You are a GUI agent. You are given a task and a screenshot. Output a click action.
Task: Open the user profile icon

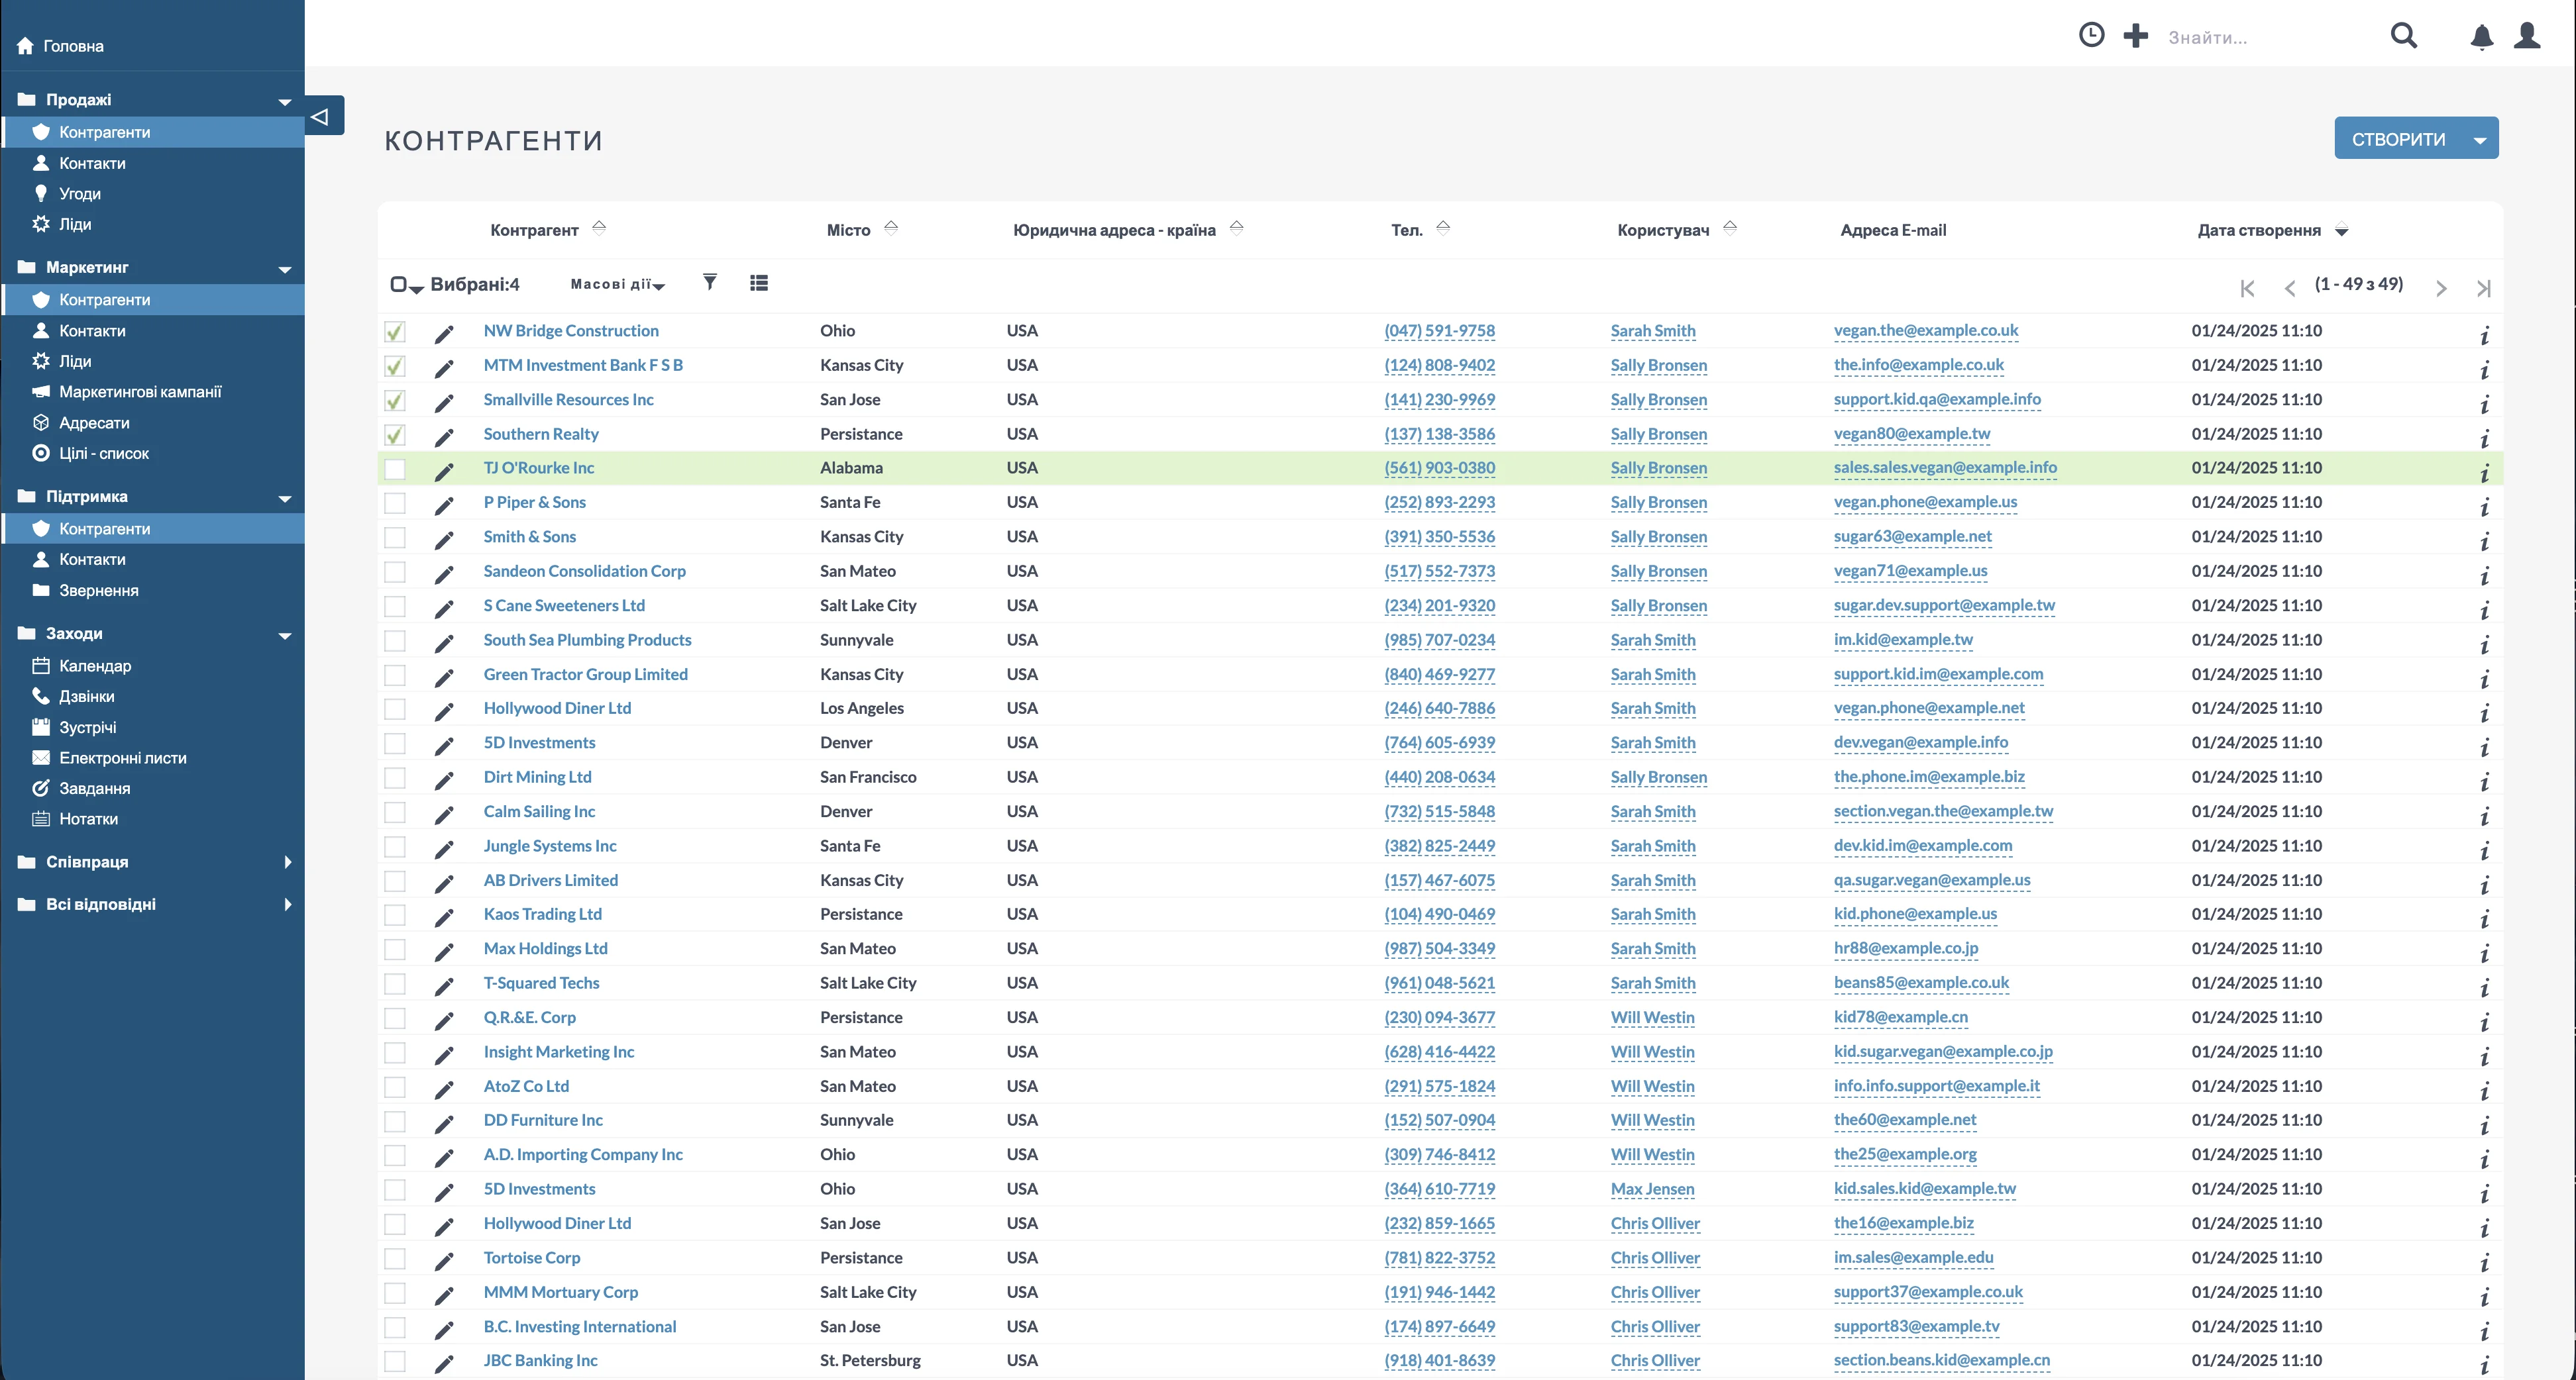2527,36
